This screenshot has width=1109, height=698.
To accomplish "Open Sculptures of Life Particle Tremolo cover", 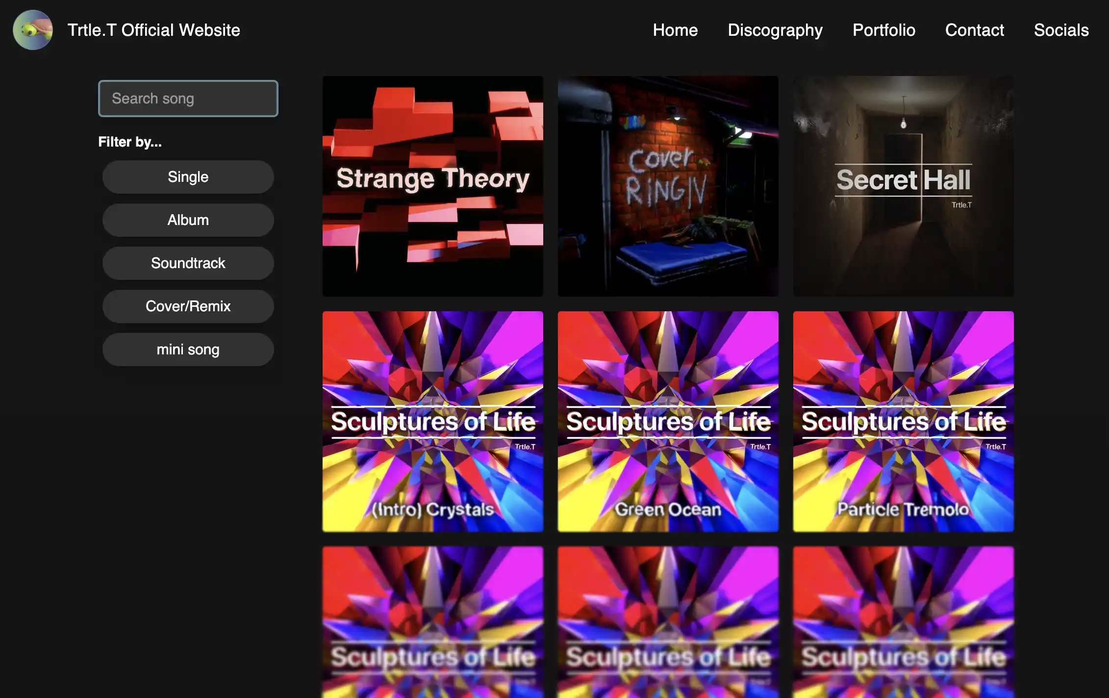I will (904, 422).
